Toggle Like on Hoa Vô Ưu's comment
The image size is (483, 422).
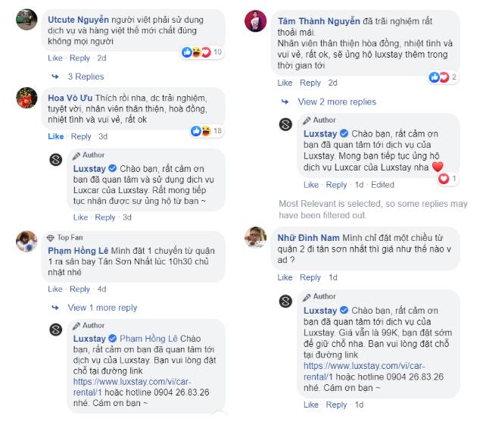tap(56, 136)
